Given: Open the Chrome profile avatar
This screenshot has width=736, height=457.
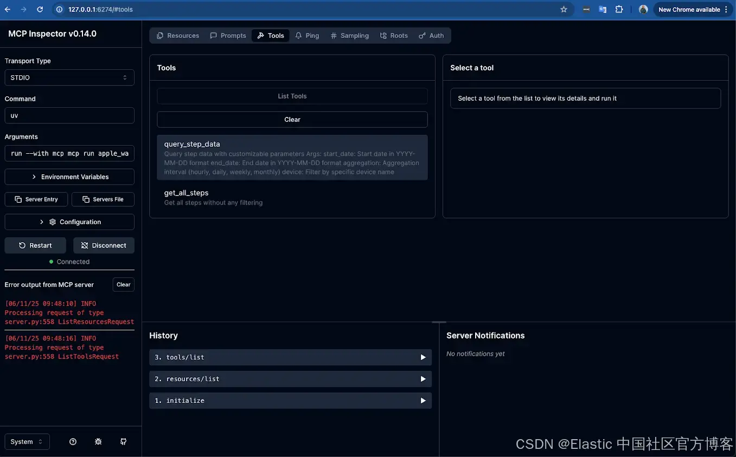Looking at the screenshot, I should (643, 10).
